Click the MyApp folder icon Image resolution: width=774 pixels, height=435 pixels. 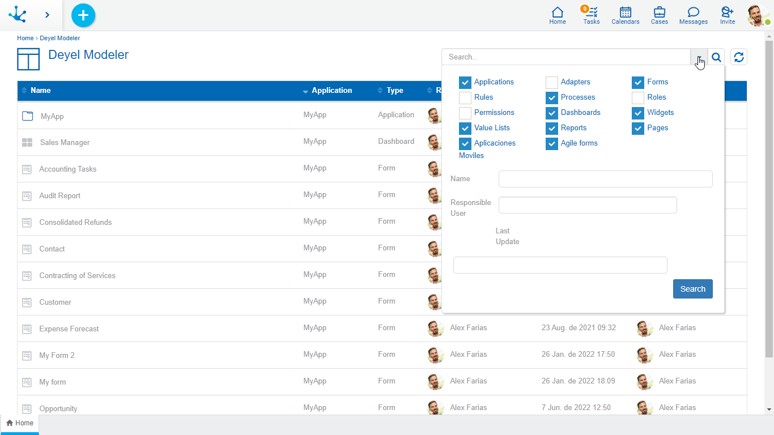coord(27,116)
